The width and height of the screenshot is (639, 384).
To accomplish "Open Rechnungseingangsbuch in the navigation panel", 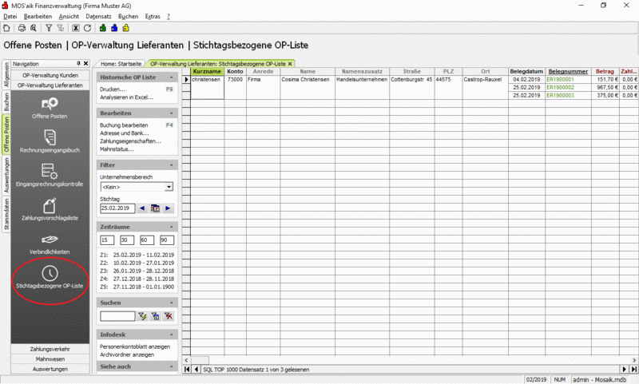I will click(50, 141).
